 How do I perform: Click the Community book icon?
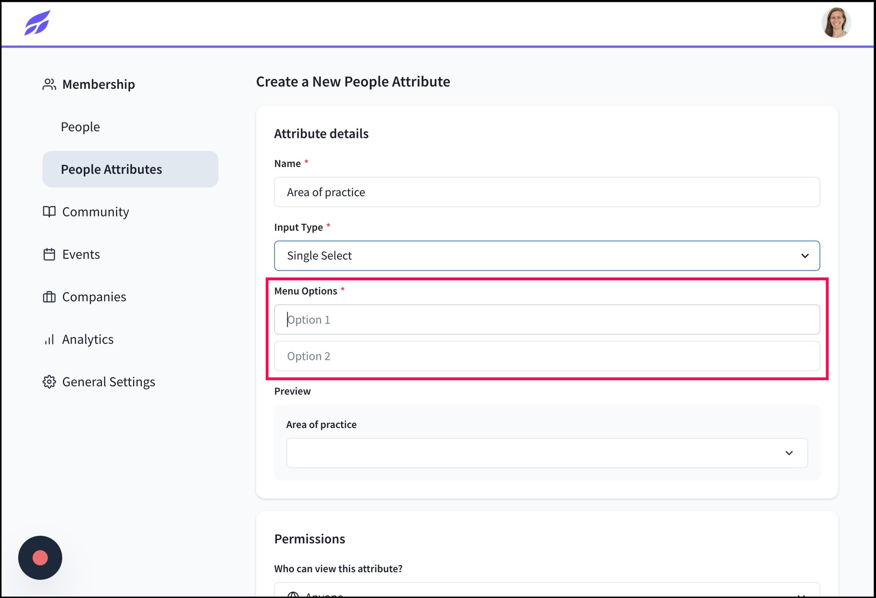(49, 212)
